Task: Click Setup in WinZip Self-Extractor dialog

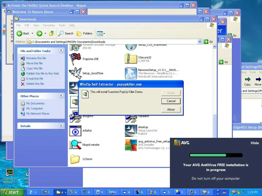Action: pos(171,93)
